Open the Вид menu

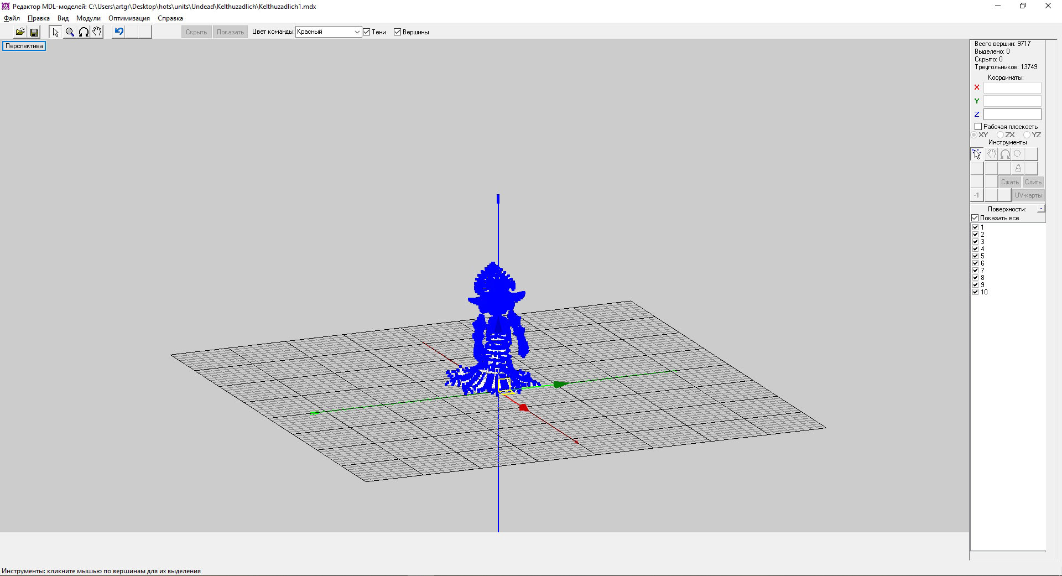point(63,18)
